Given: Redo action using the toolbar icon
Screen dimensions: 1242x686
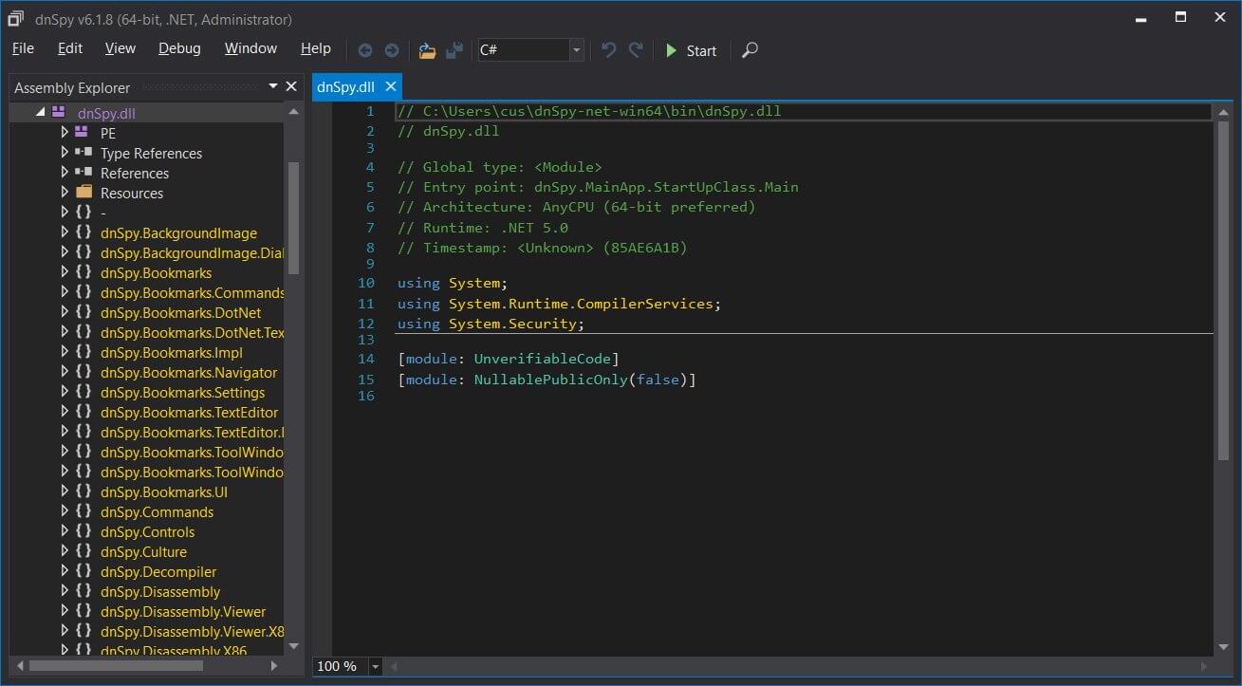Looking at the screenshot, I should point(636,49).
